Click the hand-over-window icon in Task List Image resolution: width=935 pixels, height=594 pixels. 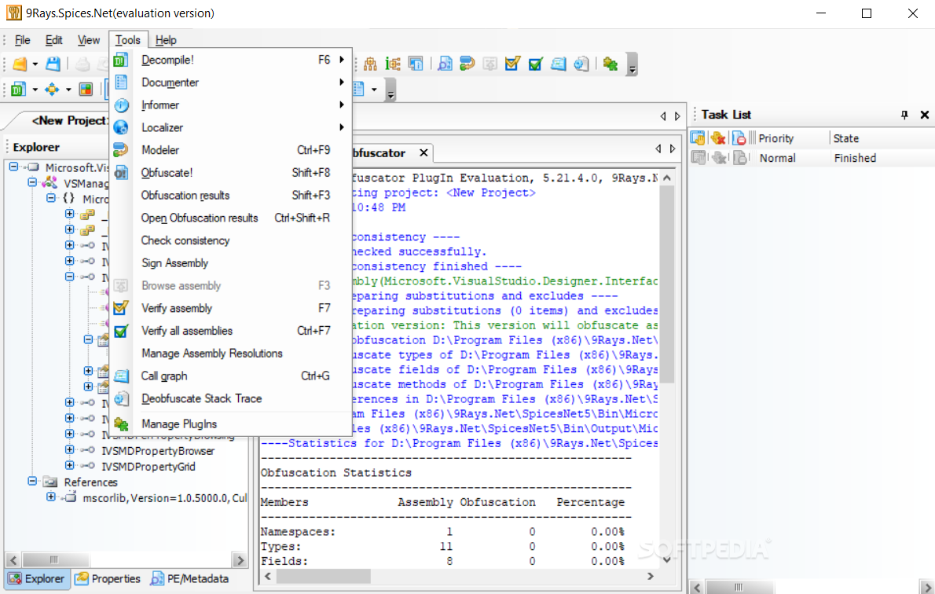point(697,138)
